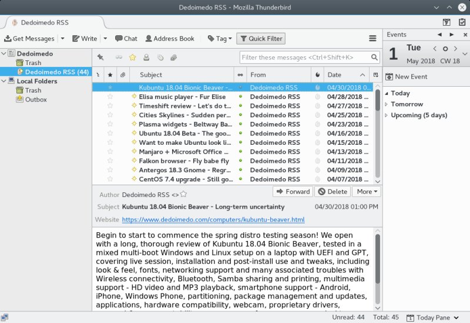This screenshot has height=323, width=470.
Task: Star the Elisa music player message
Action: [x=110, y=97]
